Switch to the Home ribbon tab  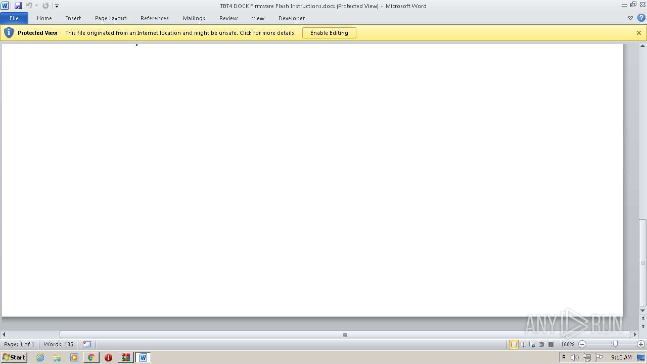tap(44, 18)
